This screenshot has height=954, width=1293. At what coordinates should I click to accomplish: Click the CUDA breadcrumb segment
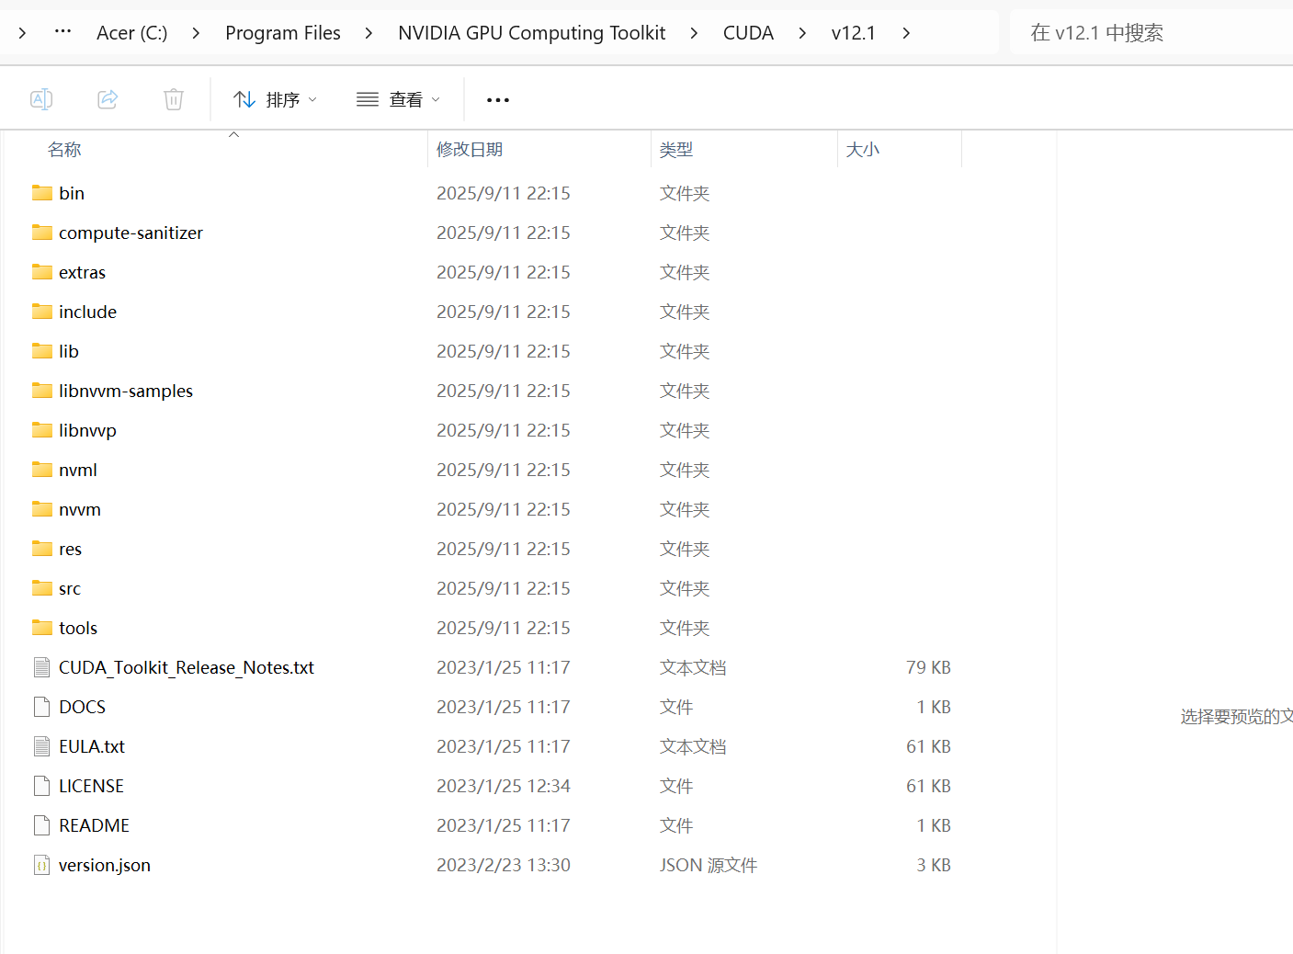point(748,33)
